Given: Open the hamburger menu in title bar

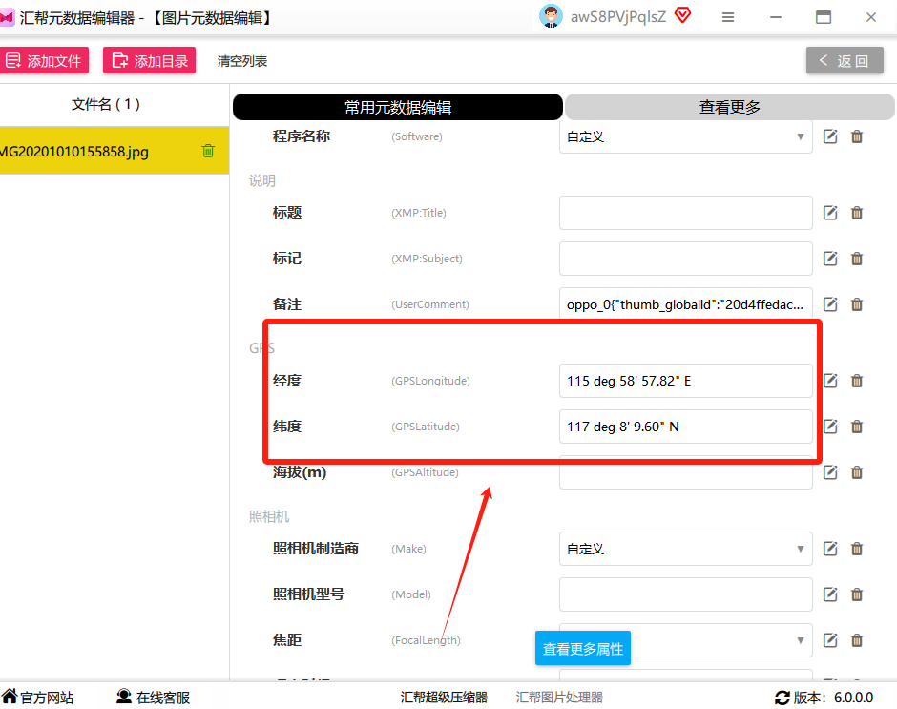Looking at the screenshot, I should click(728, 18).
